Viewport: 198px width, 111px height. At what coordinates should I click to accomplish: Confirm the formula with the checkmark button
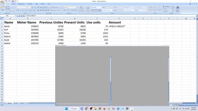[22, 16]
